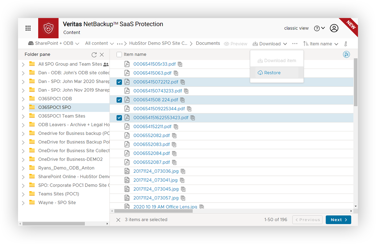Go to the HubStor Demo SPO Site breadcrumb

click(158, 43)
